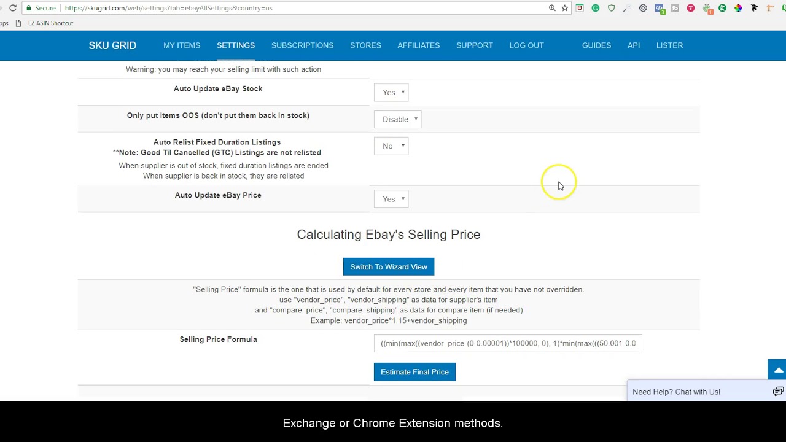Image resolution: width=786 pixels, height=442 pixels.
Task: Open SUBSCRIPTIONS page
Action: coord(302,45)
